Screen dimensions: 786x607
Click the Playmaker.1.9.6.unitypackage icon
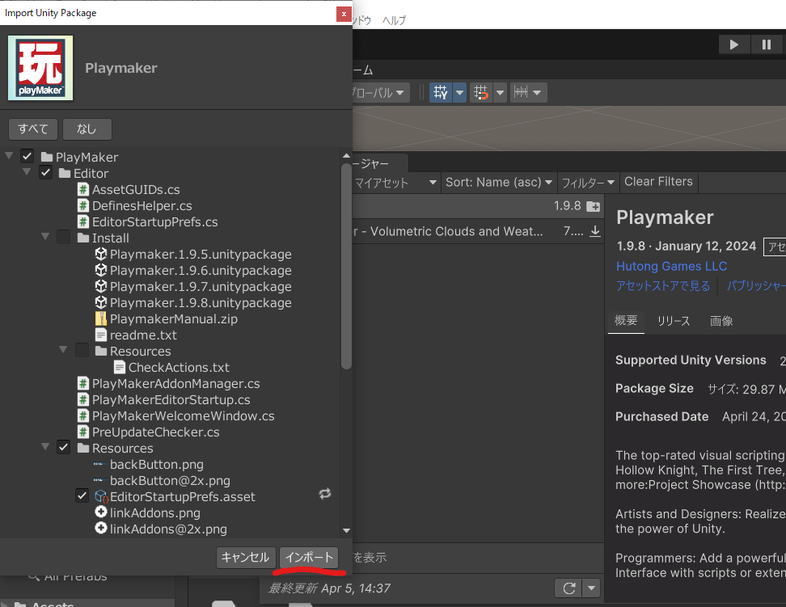tap(101, 270)
